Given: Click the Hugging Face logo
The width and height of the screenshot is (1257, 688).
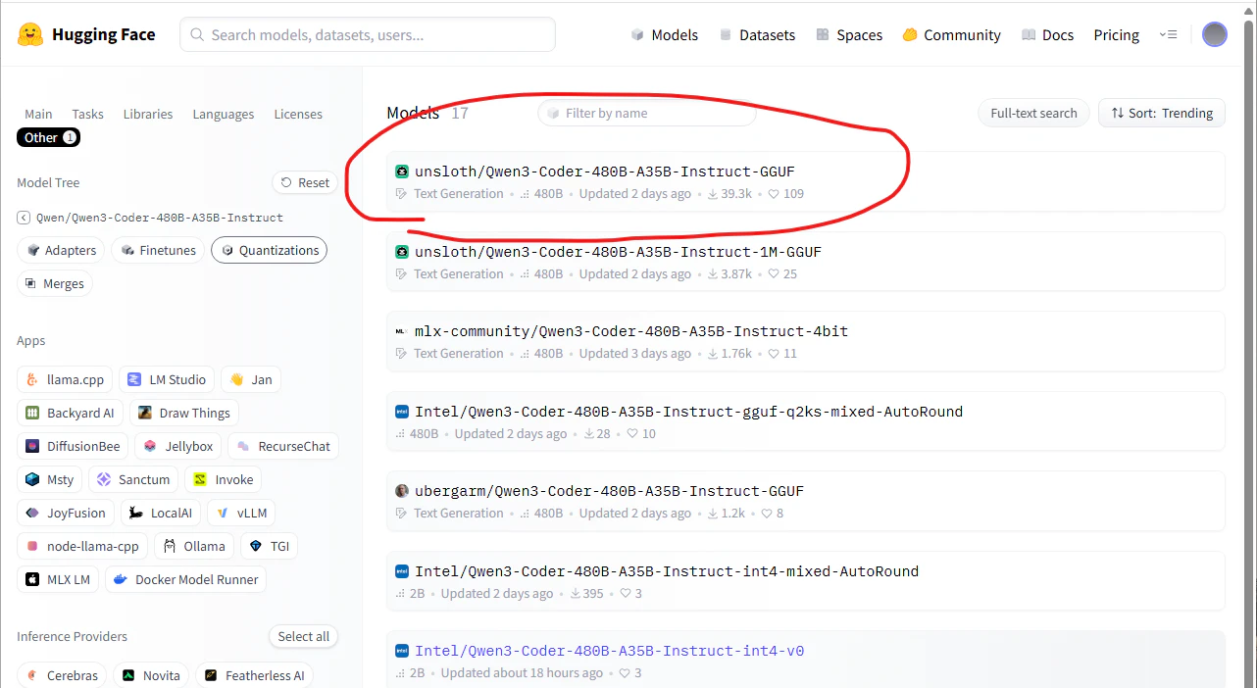Looking at the screenshot, I should [86, 34].
